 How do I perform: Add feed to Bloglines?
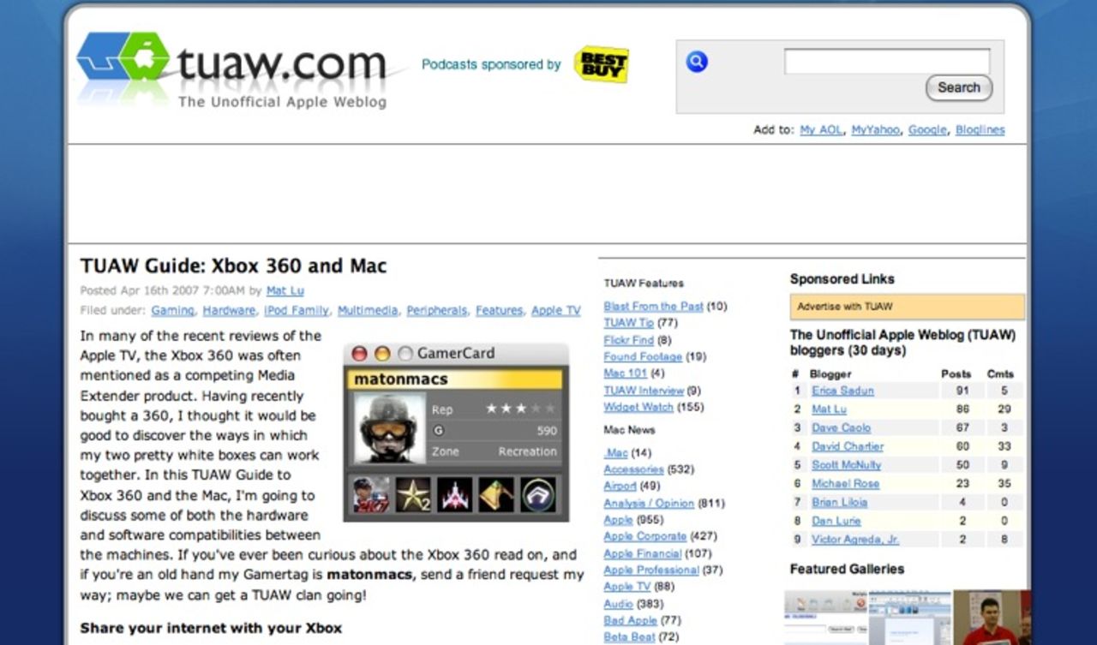(x=980, y=130)
